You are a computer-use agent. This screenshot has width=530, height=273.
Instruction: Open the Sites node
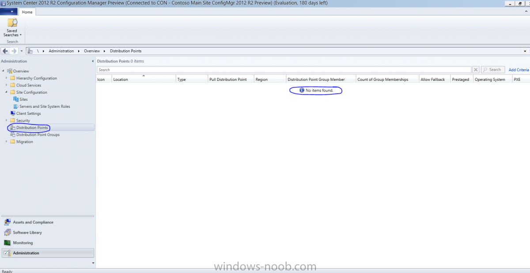pyautogui.click(x=23, y=99)
